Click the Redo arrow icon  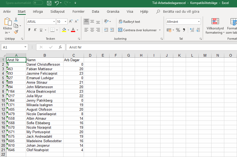click(x=66, y=3)
